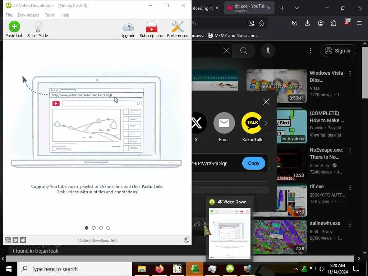Open Windows Vista Dies video thumbnail
This screenshot has width=368, height=276.
[276, 86]
